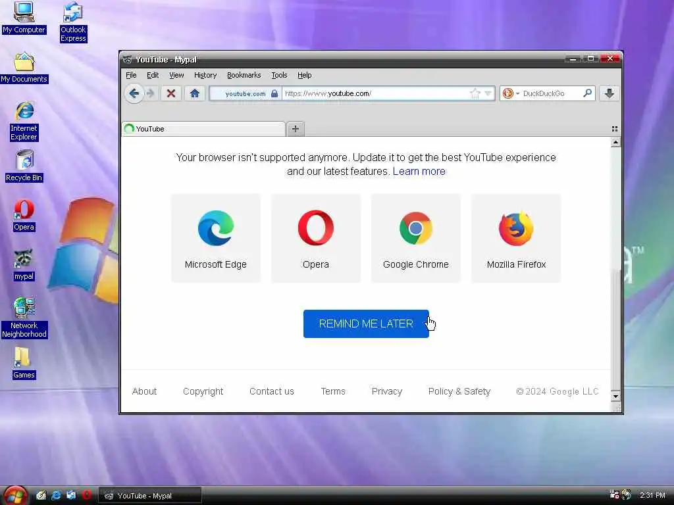Viewport: 674px width, 505px height.
Task: Open the Help menu
Action: click(304, 75)
